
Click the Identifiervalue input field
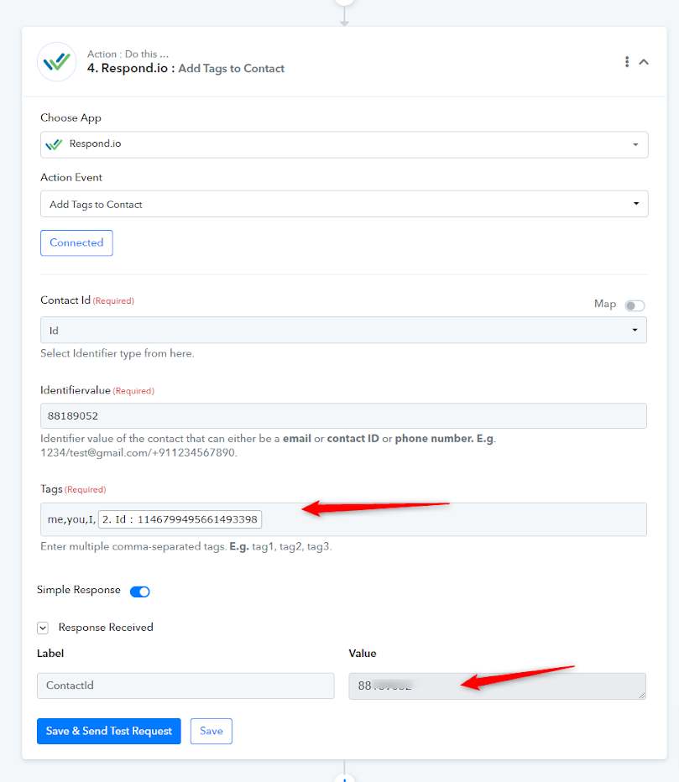343,416
